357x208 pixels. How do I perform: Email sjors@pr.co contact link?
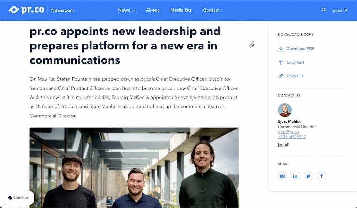pos(288,132)
